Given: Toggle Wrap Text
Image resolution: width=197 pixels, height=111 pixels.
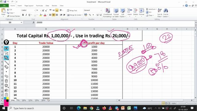Looking at the screenshot, I should 72,10.
